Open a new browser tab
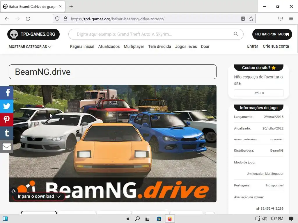The width and height of the screenshot is (298, 223). [71, 7]
